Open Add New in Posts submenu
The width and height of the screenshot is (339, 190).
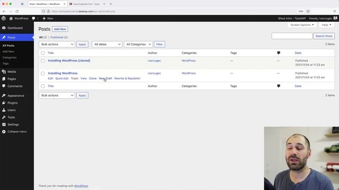pos(8,52)
